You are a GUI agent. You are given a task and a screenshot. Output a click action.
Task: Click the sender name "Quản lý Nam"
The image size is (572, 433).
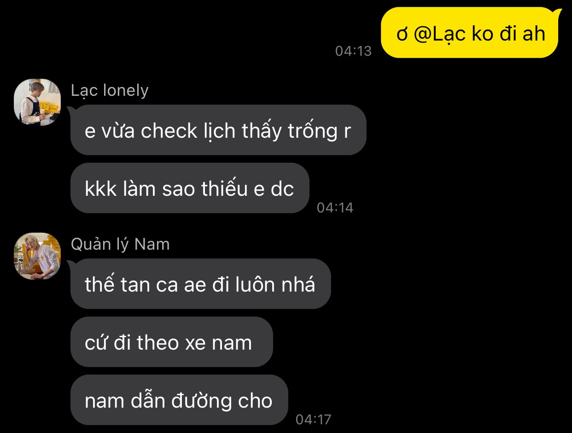coord(120,244)
